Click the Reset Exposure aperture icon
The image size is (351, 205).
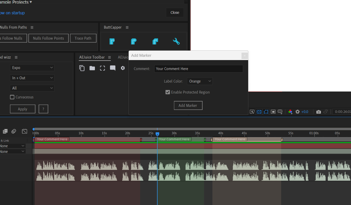tap(297, 112)
